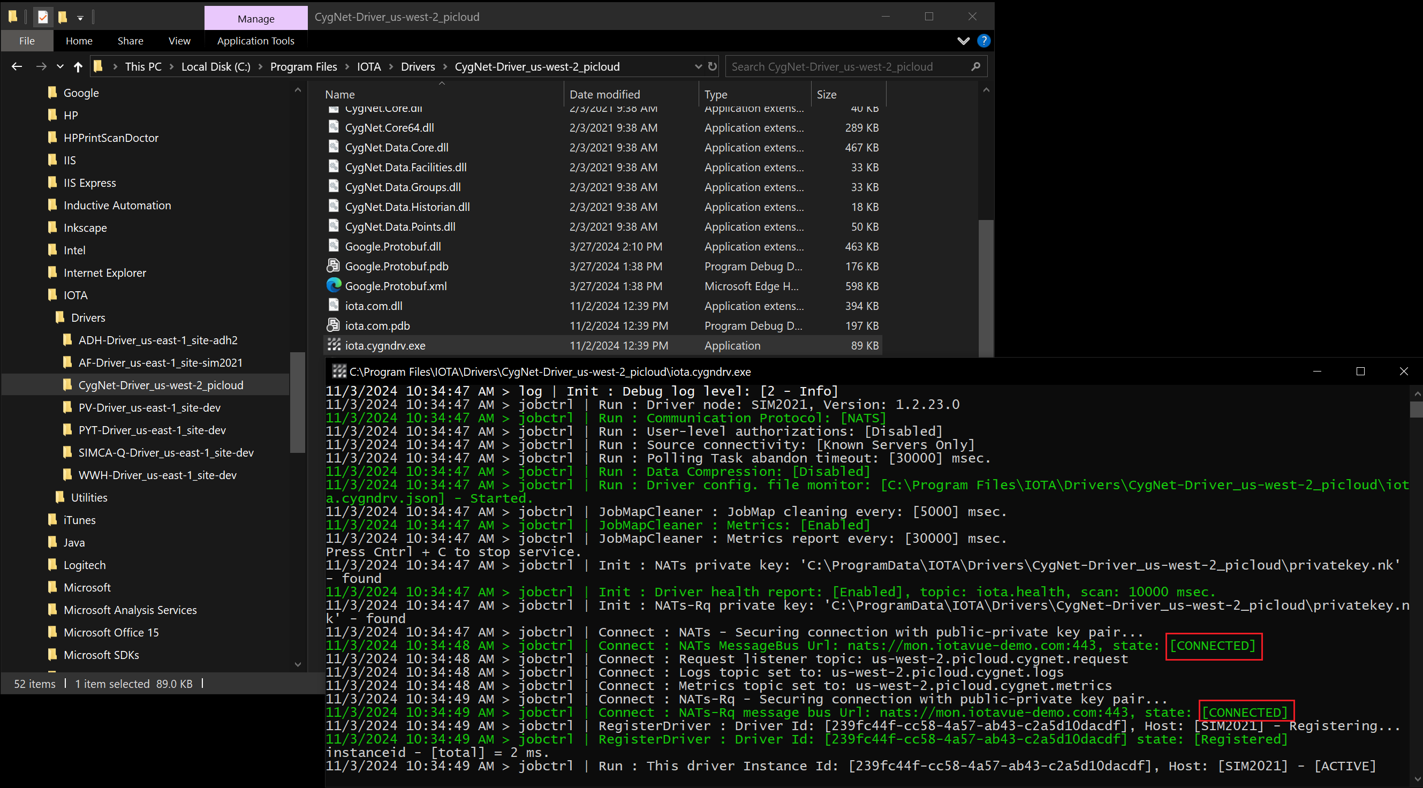Open AF-Driver_us-east-1_site-sim2021 folder
1423x788 pixels.
pos(160,363)
